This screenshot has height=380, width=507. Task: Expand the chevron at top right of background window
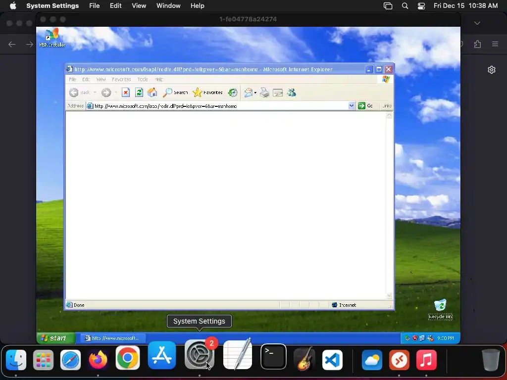pos(477,23)
